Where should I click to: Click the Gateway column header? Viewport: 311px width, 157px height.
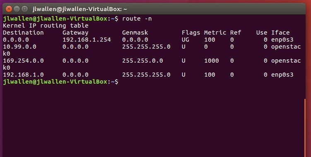(x=75, y=33)
